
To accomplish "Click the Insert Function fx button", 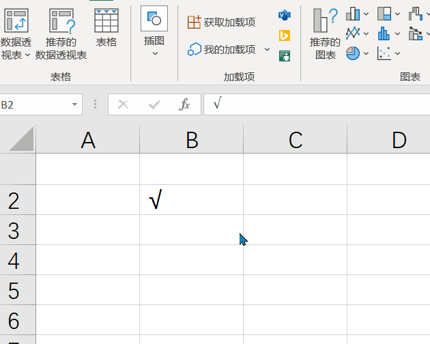I will point(184,104).
